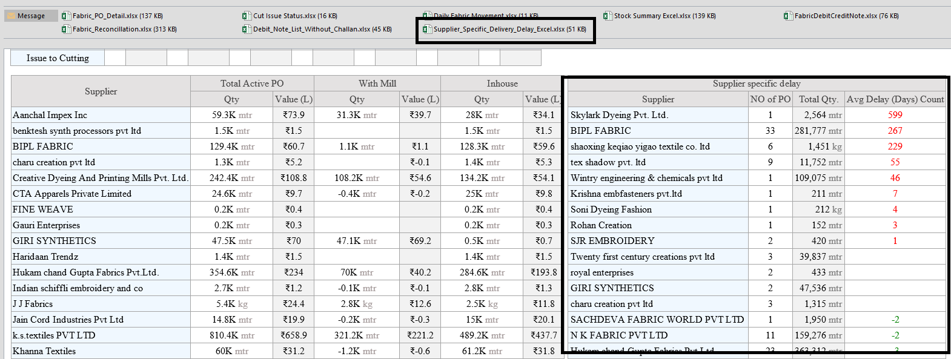The width and height of the screenshot is (951, 359).
Task: Click Excel icon of Supplier_Specific_Delivery_Delay_Excel.xlsx
Action: [x=428, y=29]
